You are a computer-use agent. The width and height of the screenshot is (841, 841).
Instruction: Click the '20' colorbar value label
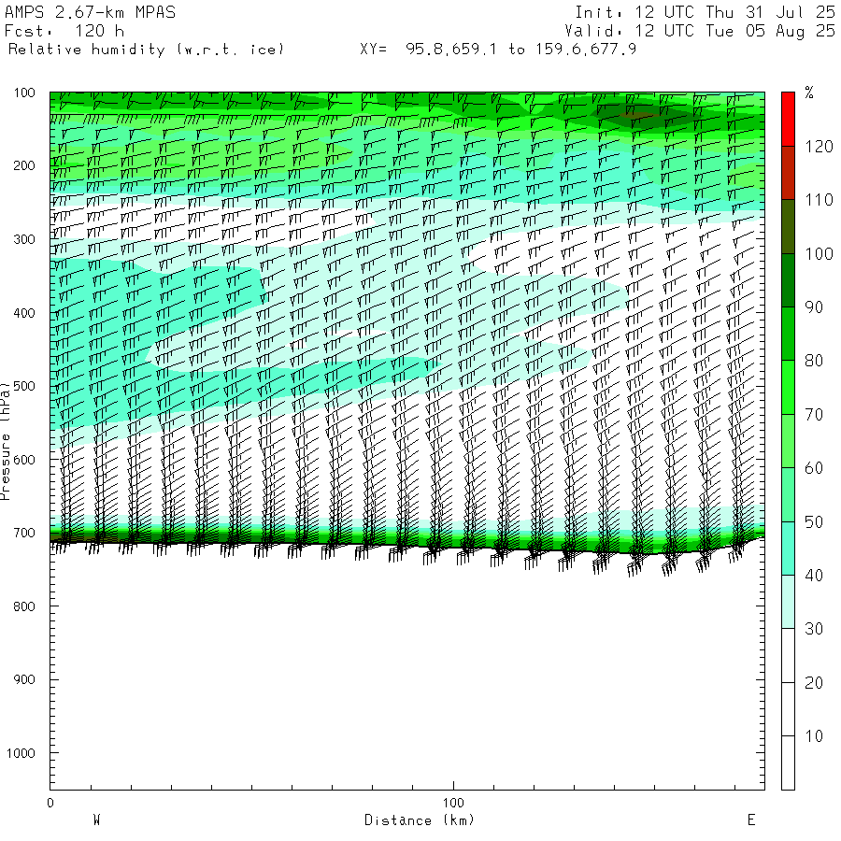point(814,682)
